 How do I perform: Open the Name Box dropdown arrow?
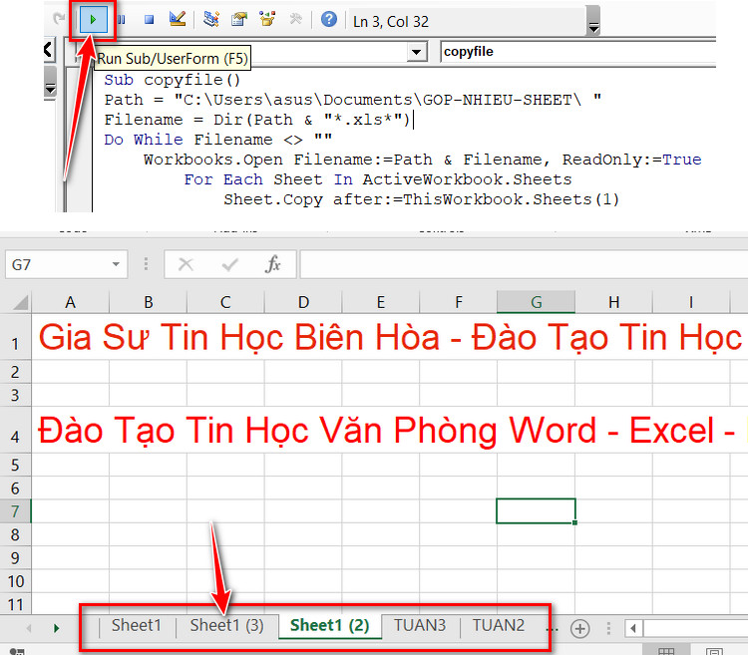point(116,264)
